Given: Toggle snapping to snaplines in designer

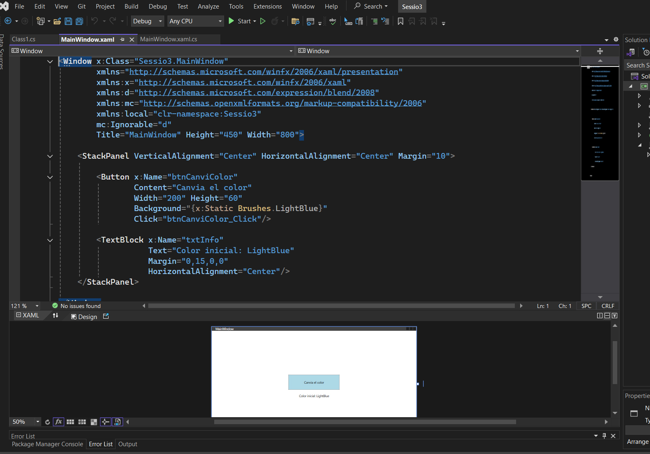Looking at the screenshot, I should 106,422.
